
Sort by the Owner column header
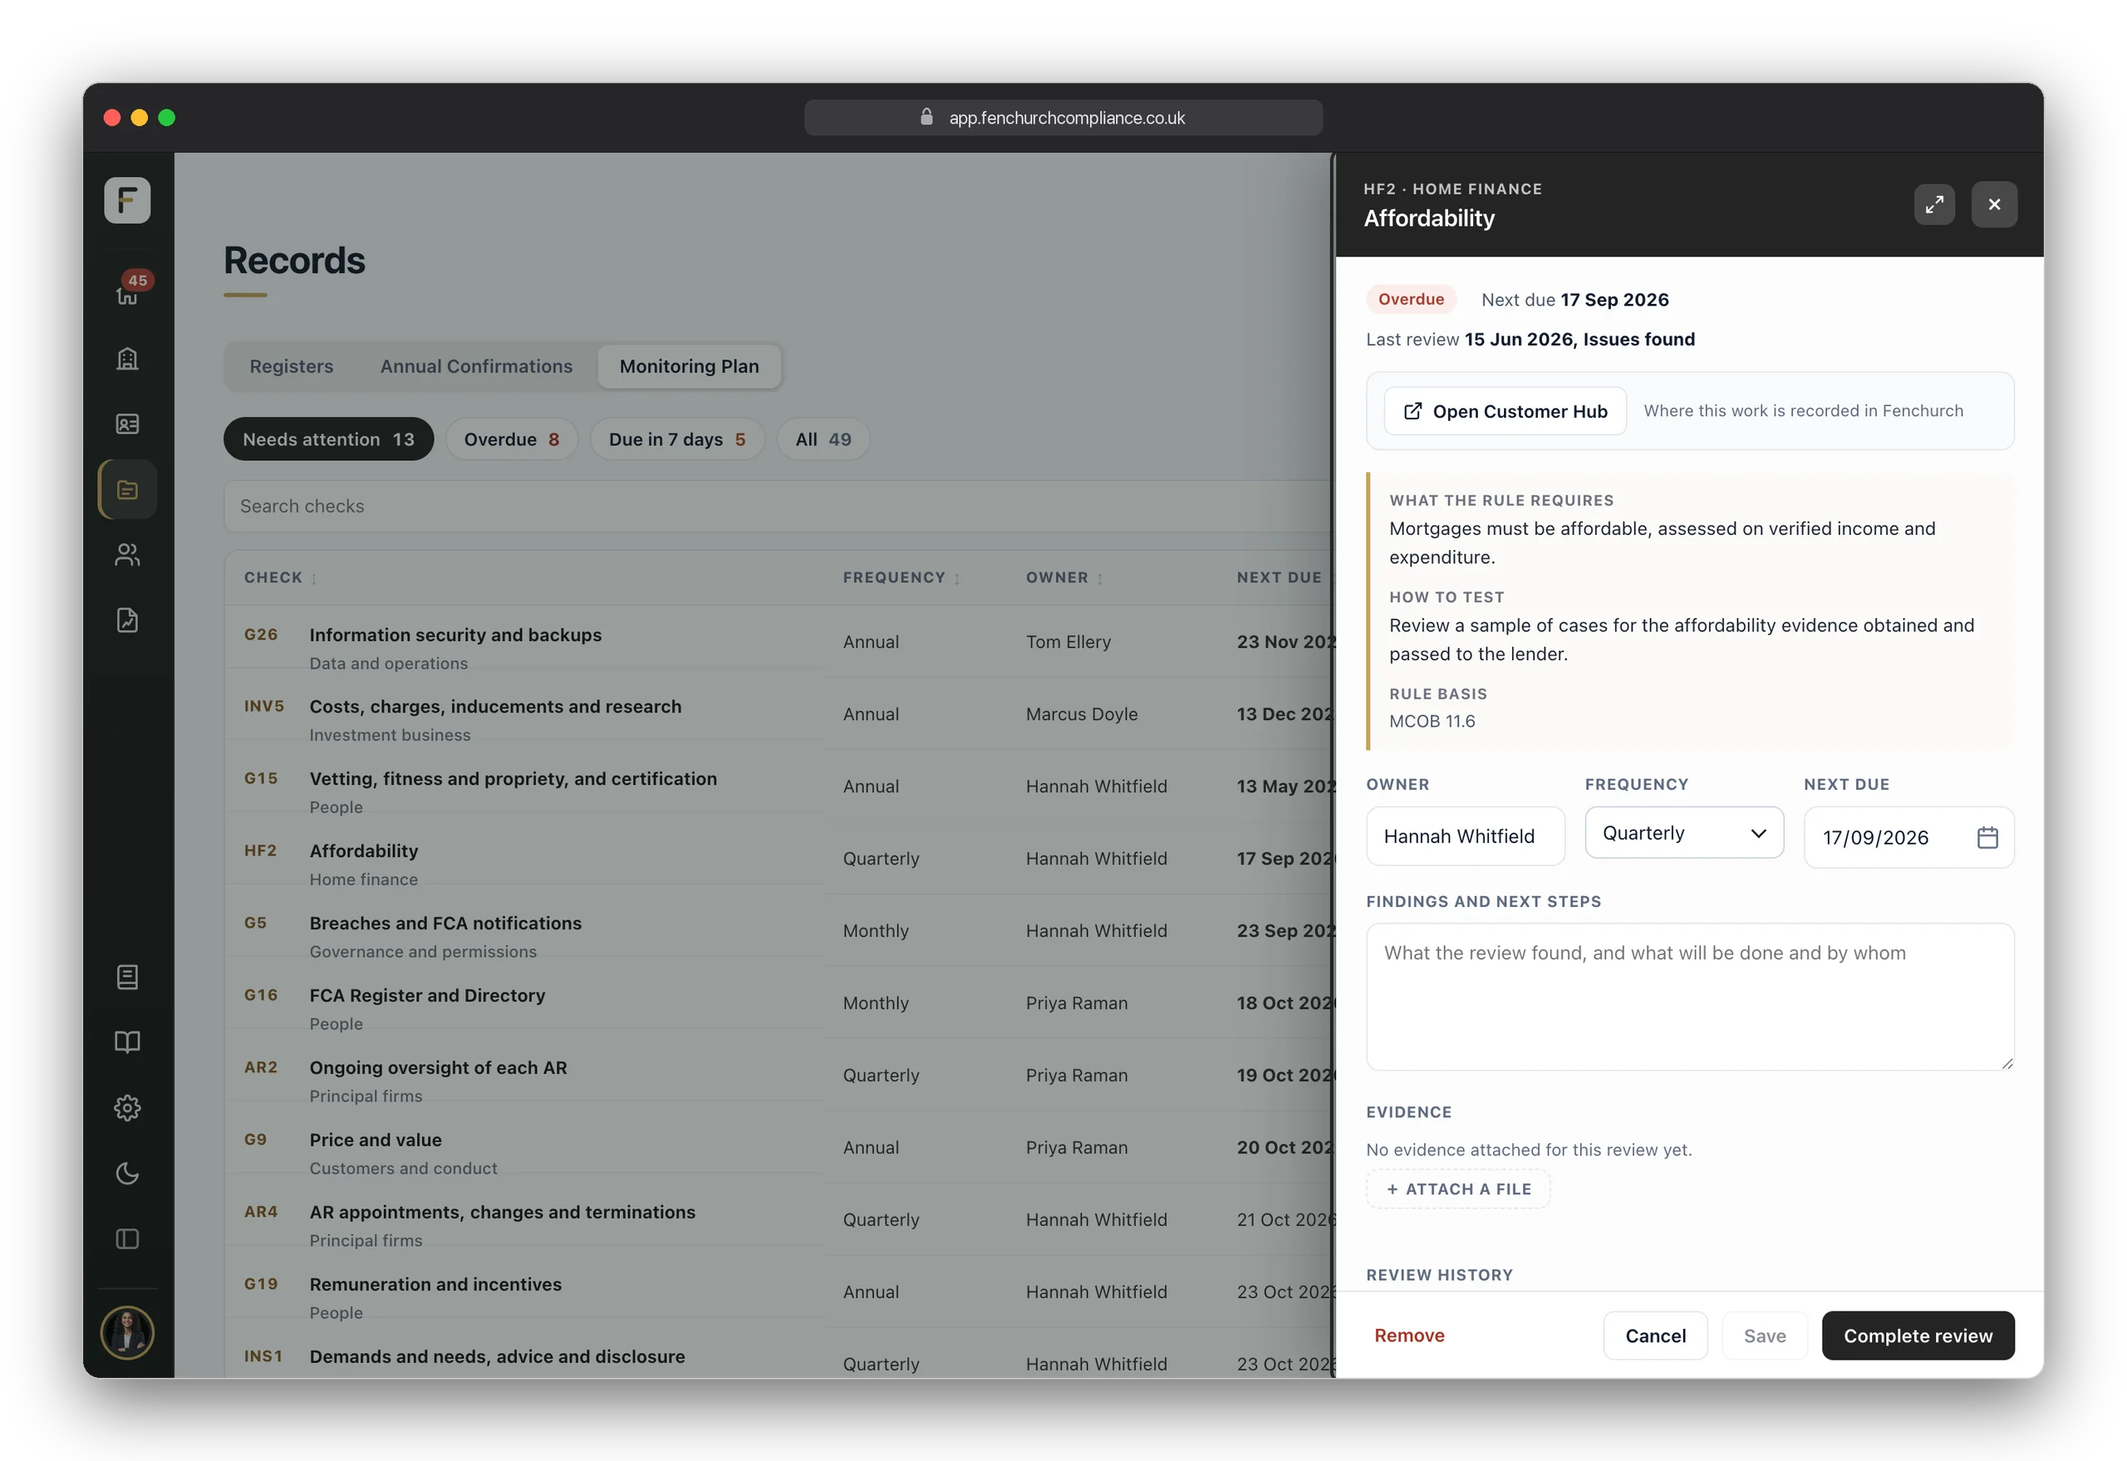point(1064,577)
